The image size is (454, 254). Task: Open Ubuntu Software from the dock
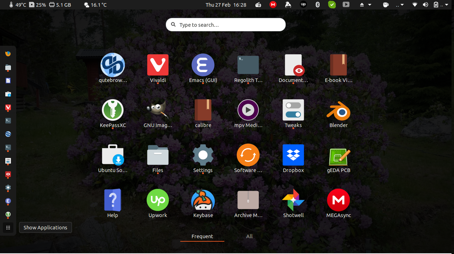point(8,94)
